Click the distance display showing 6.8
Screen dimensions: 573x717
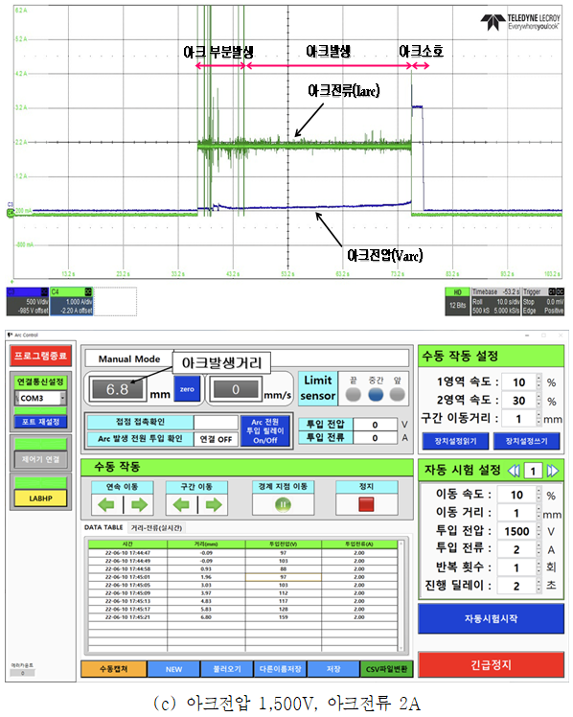coord(118,389)
